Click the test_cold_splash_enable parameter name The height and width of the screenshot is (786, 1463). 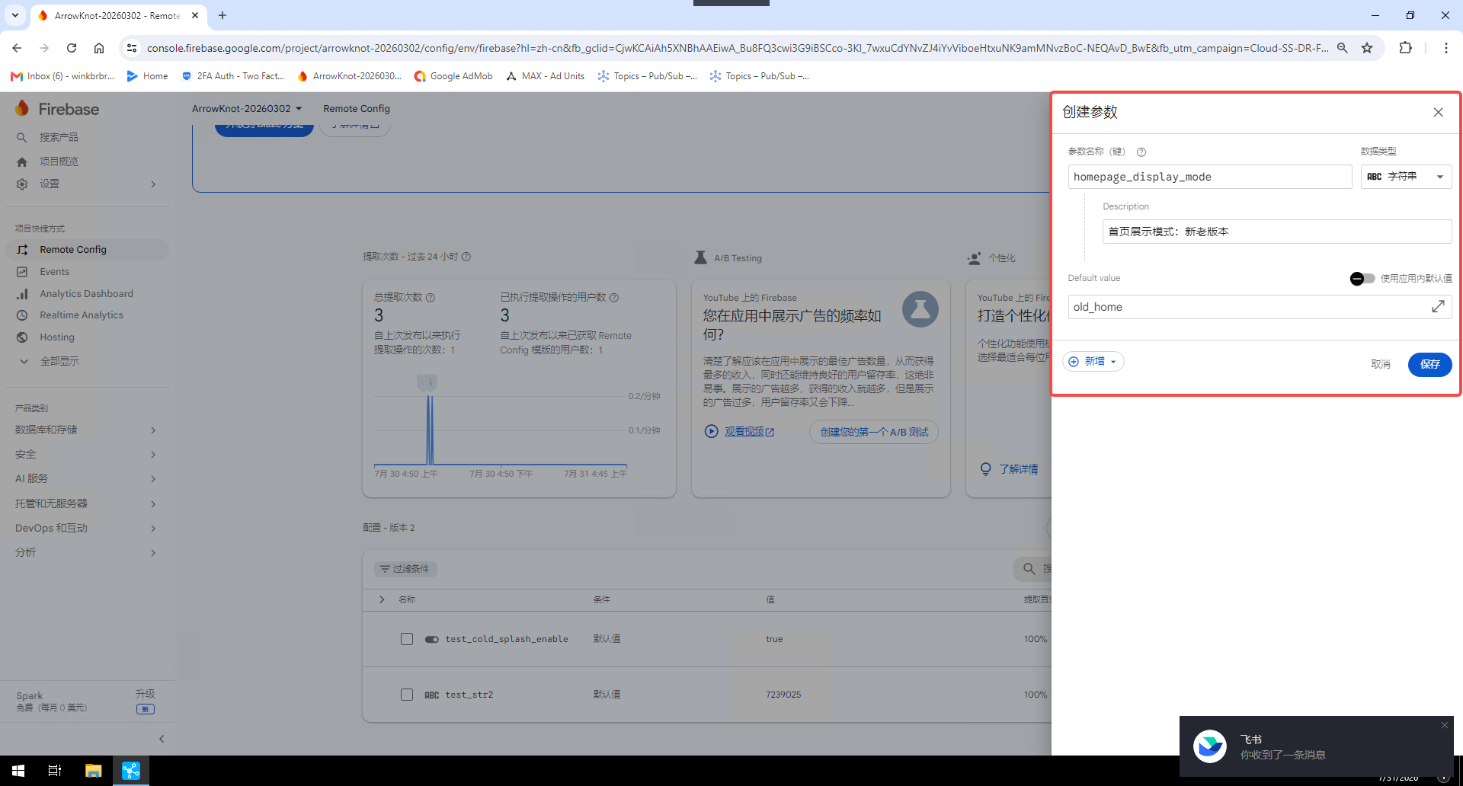pos(507,639)
